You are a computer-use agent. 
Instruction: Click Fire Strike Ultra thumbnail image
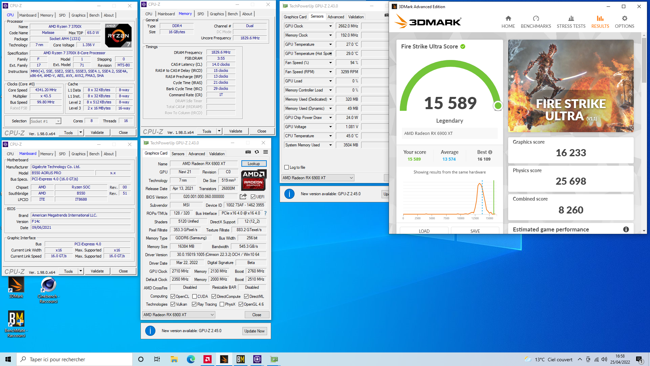(x=571, y=86)
